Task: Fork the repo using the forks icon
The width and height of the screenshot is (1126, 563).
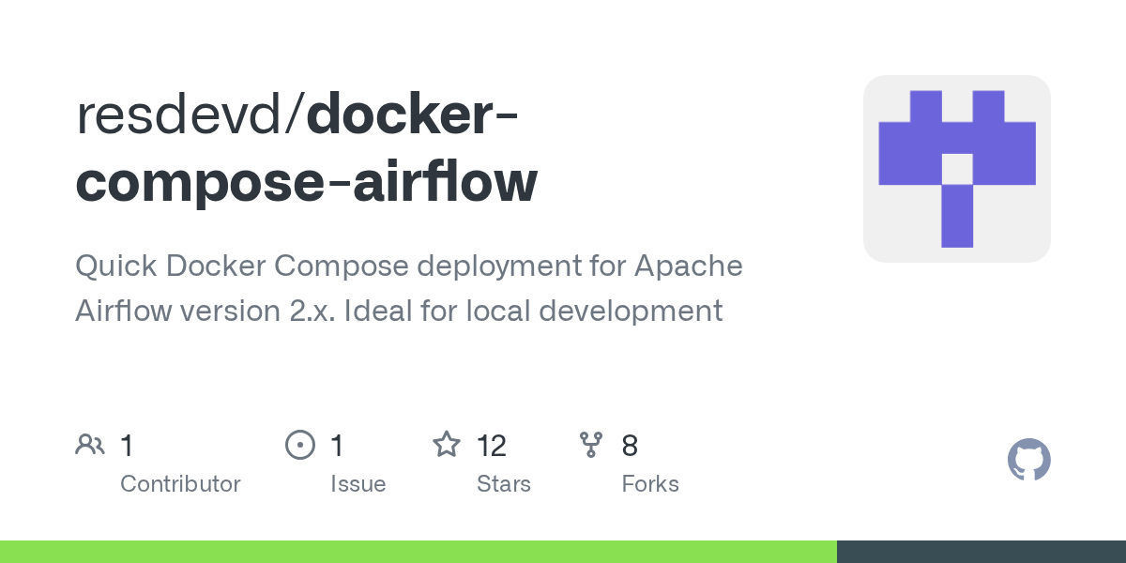Action: pyautogui.click(x=591, y=444)
